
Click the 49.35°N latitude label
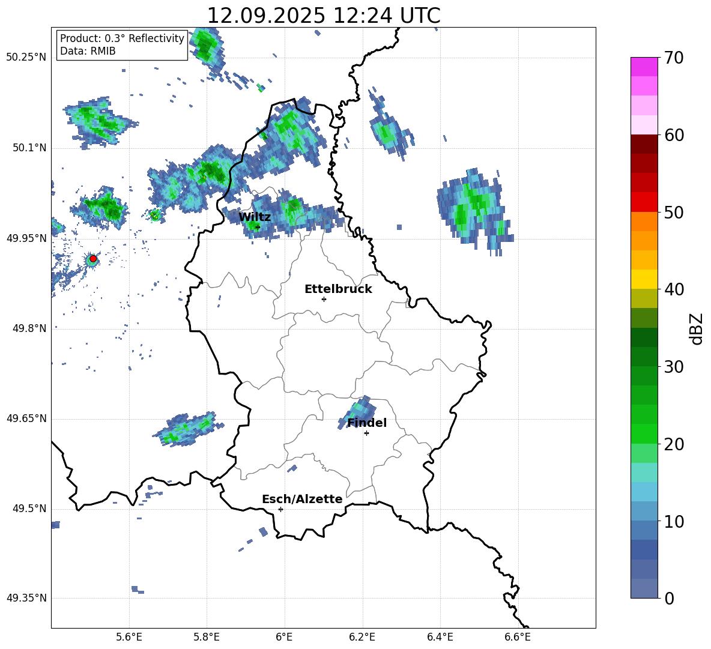coord(26,598)
